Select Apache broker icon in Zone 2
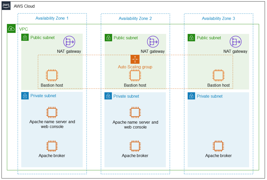Screen dimensions: 267x180 135,146
